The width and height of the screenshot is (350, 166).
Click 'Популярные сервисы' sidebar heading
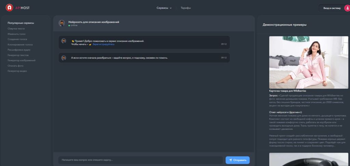[x=21, y=23]
